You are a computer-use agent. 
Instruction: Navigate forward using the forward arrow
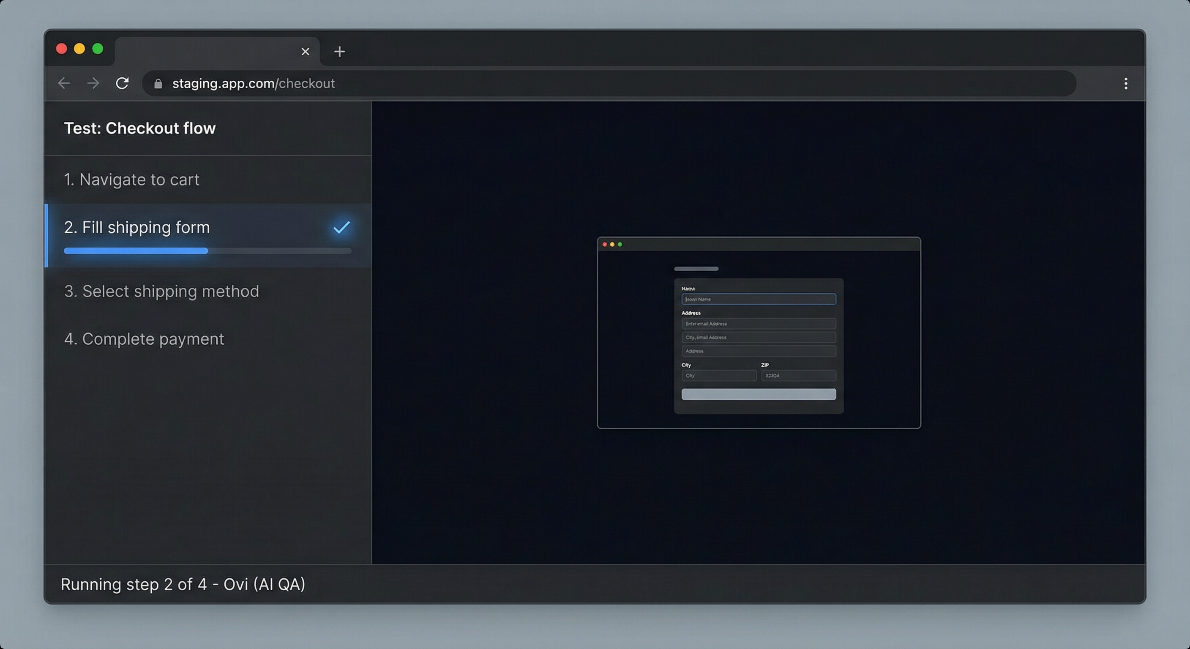coord(93,84)
